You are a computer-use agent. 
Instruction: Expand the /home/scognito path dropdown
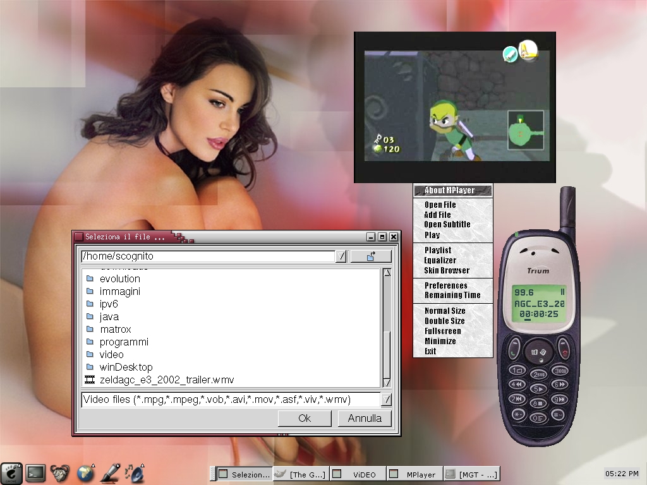[341, 256]
